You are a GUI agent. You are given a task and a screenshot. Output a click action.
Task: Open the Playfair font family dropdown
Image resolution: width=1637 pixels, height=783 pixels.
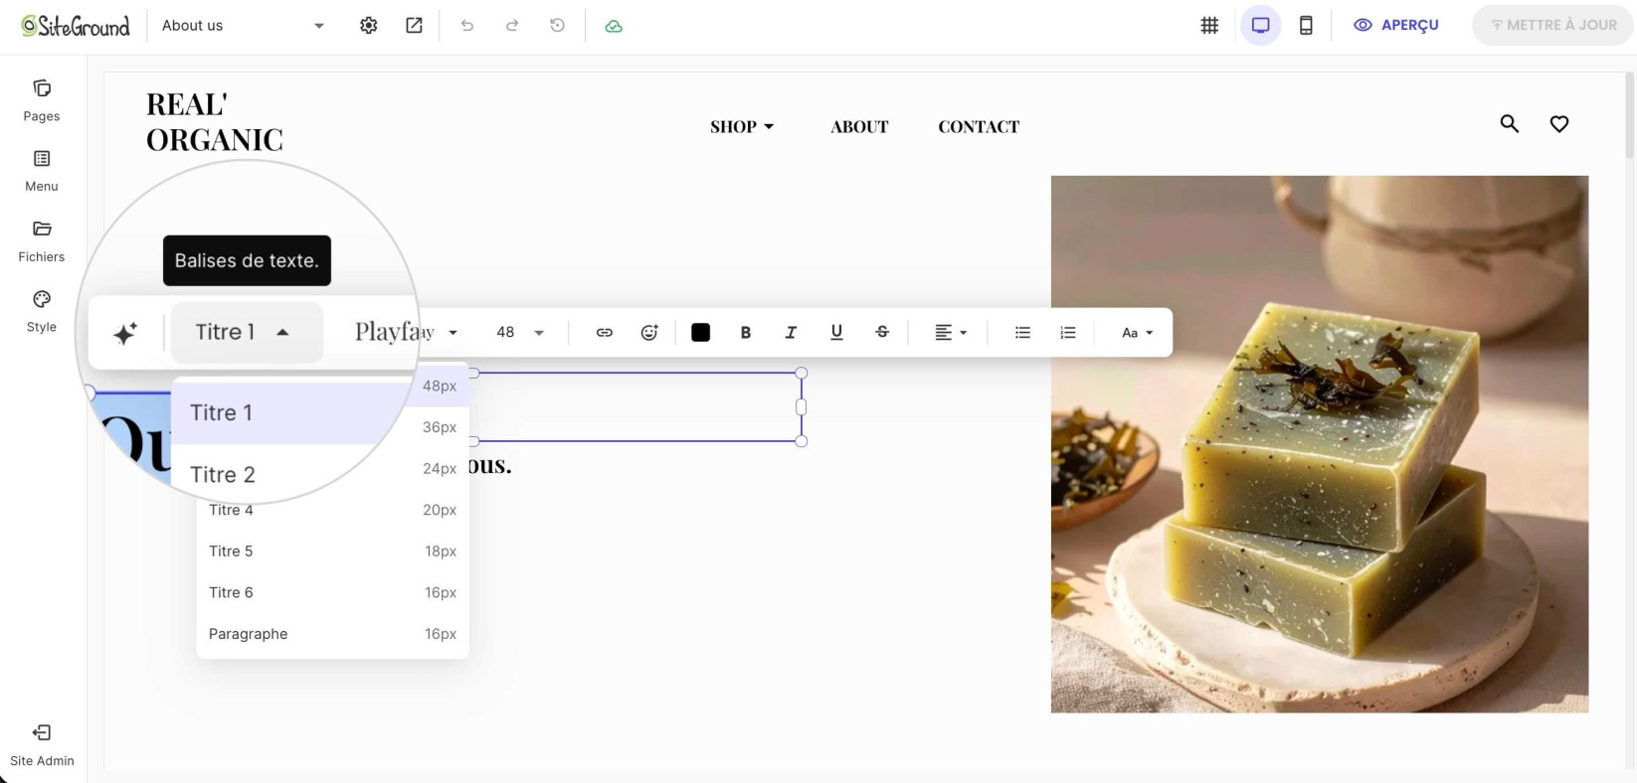[x=406, y=332]
